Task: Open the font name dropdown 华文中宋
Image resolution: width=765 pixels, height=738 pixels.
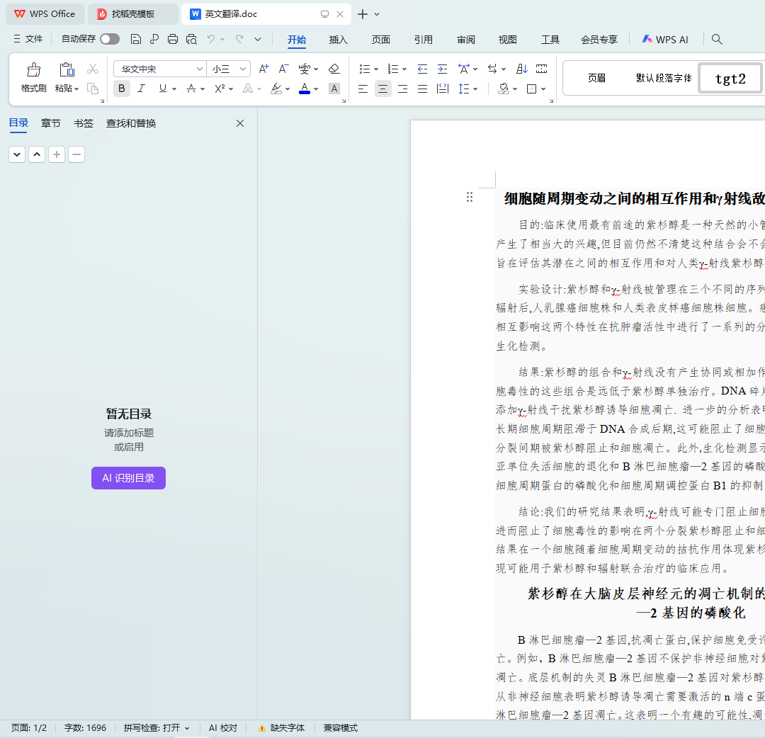Action: click(199, 69)
